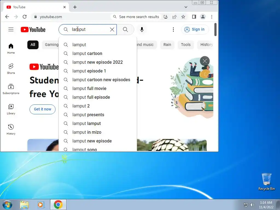Open the Chrome profile avatar
280x210 pixels.
pos(203,17)
